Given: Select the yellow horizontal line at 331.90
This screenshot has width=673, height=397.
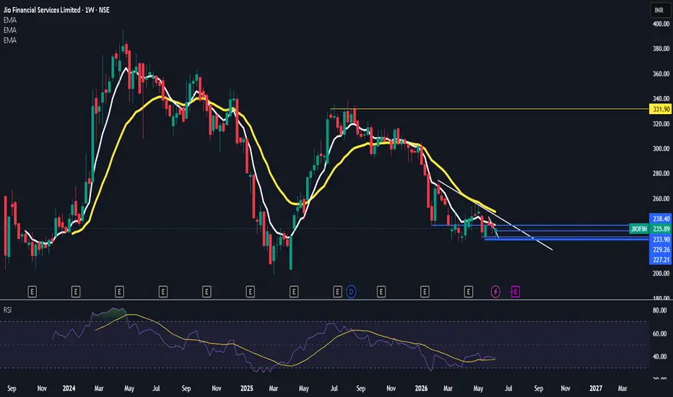Looking at the screenshot, I should (490, 109).
